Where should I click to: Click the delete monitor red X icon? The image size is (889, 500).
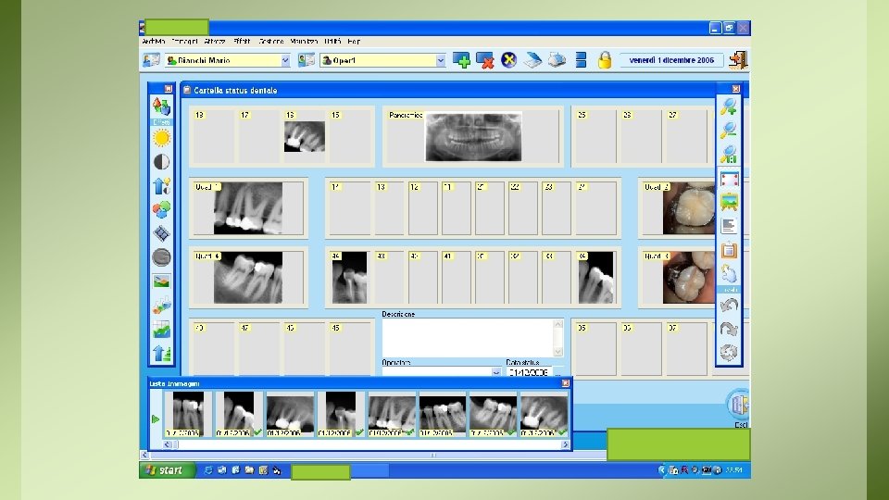tap(484, 60)
